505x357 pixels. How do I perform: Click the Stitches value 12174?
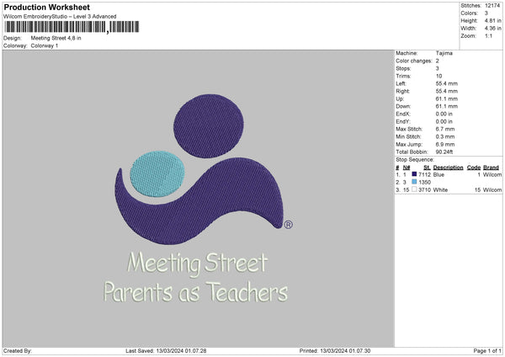pos(492,6)
